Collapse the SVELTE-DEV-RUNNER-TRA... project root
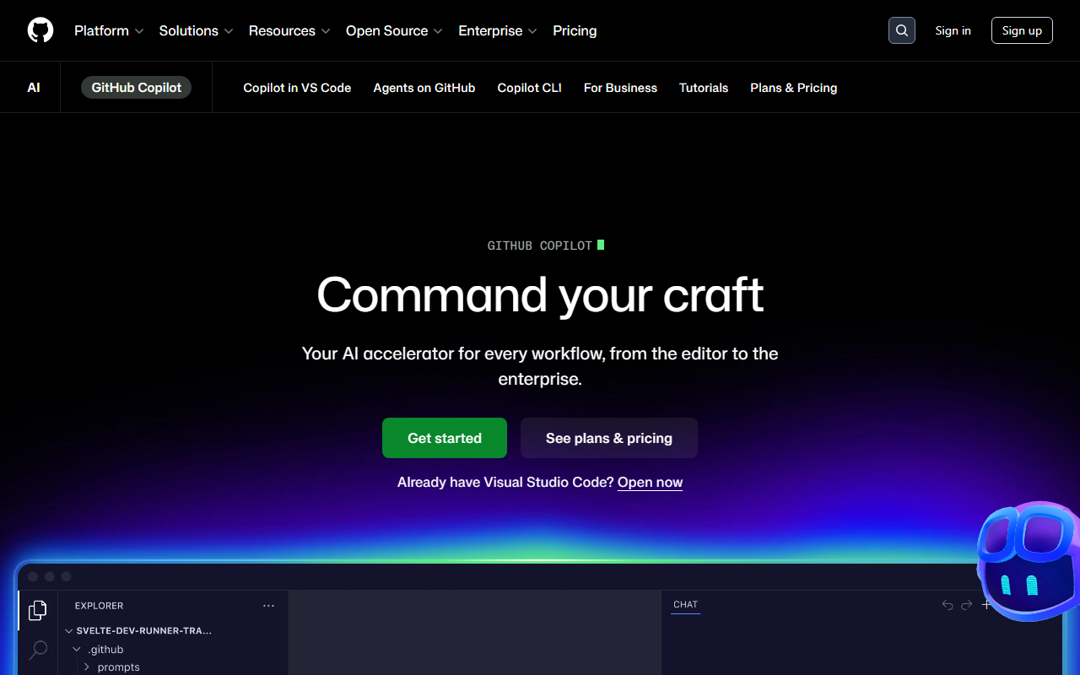The height and width of the screenshot is (675, 1080). 69,630
